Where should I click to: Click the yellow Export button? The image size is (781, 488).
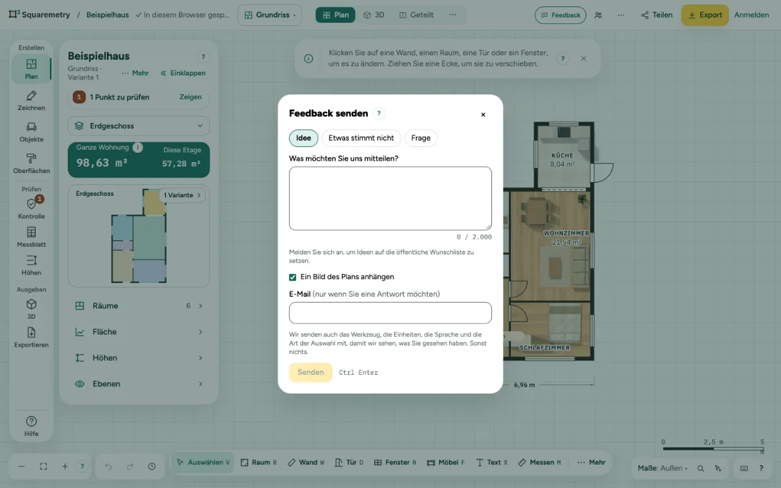(x=705, y=15)
